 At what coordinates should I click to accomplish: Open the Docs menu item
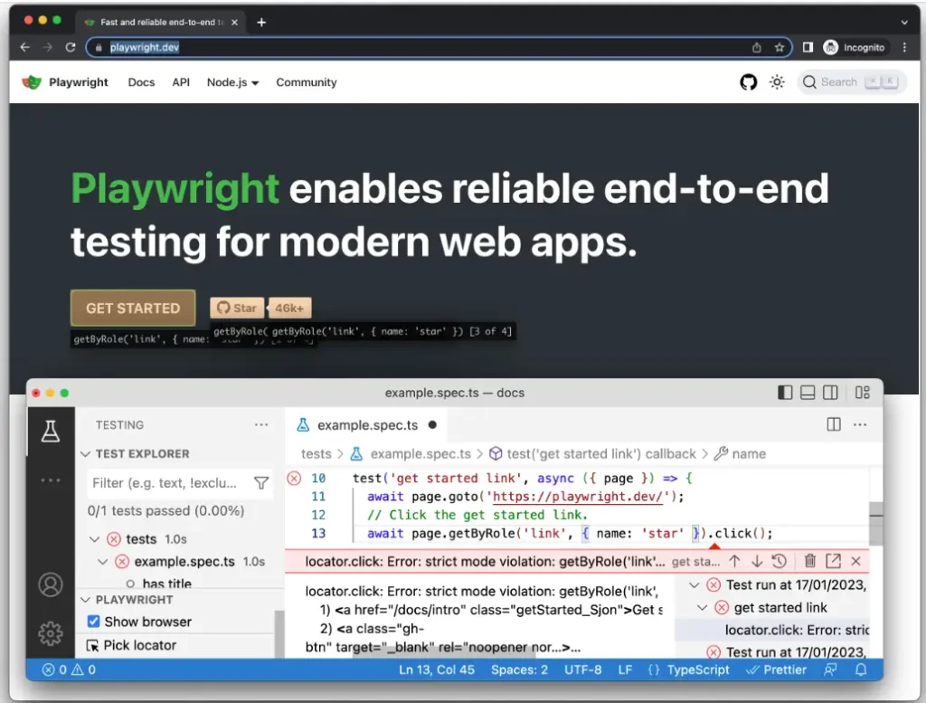141,82
